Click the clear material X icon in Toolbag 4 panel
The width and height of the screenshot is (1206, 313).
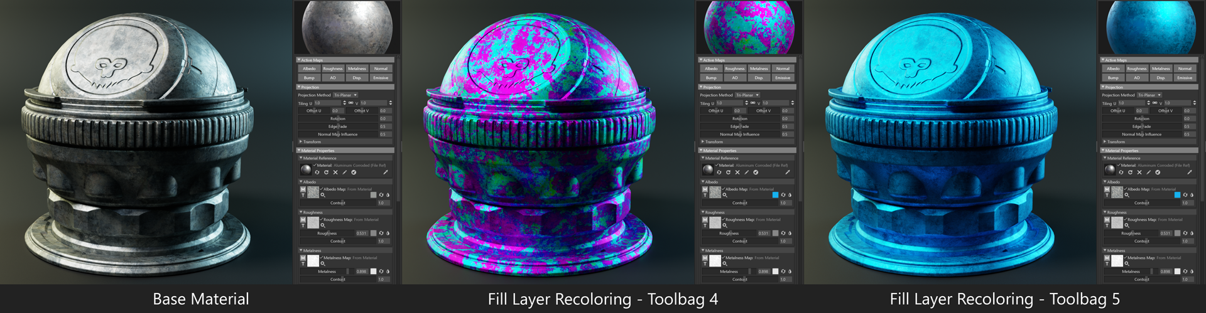pos(737,172)
